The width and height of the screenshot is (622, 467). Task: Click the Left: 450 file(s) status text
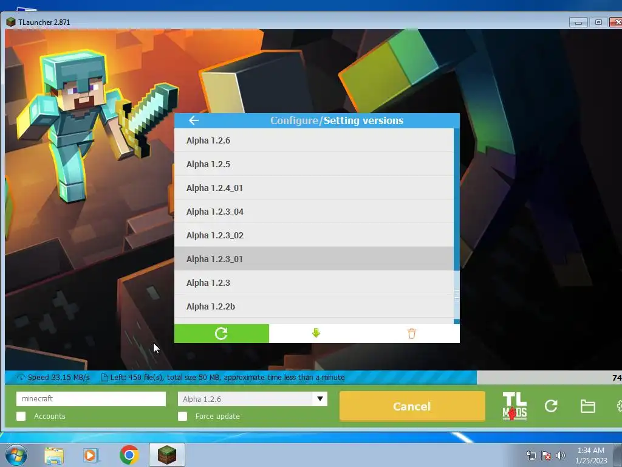coord(227,377)
